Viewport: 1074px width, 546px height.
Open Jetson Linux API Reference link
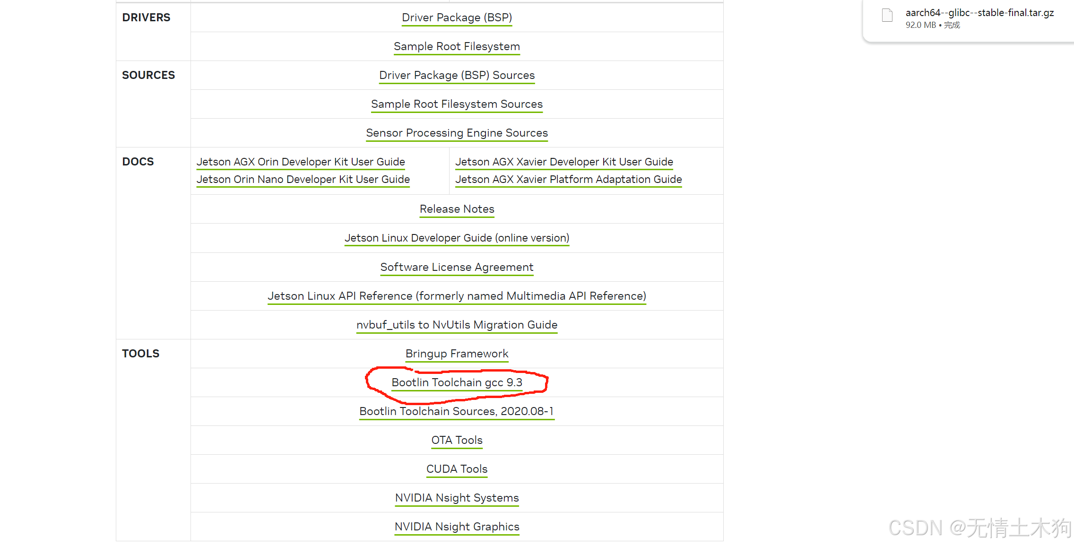457,296
